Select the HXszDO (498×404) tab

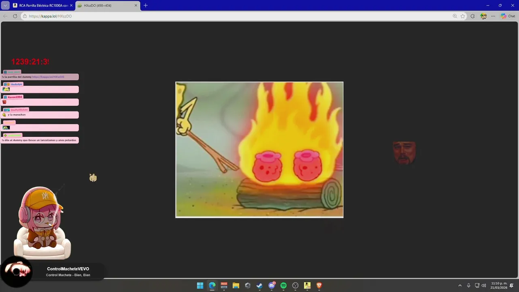[x=107, y=5]
